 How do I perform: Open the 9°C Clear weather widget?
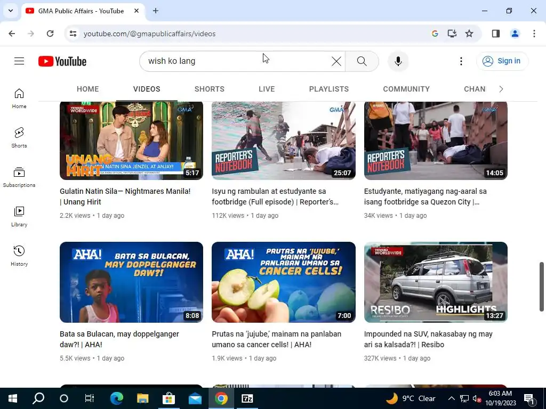(x=411, y=398)
